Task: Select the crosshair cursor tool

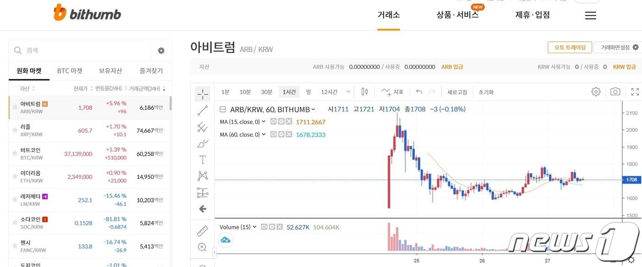Action: point(202,94)
